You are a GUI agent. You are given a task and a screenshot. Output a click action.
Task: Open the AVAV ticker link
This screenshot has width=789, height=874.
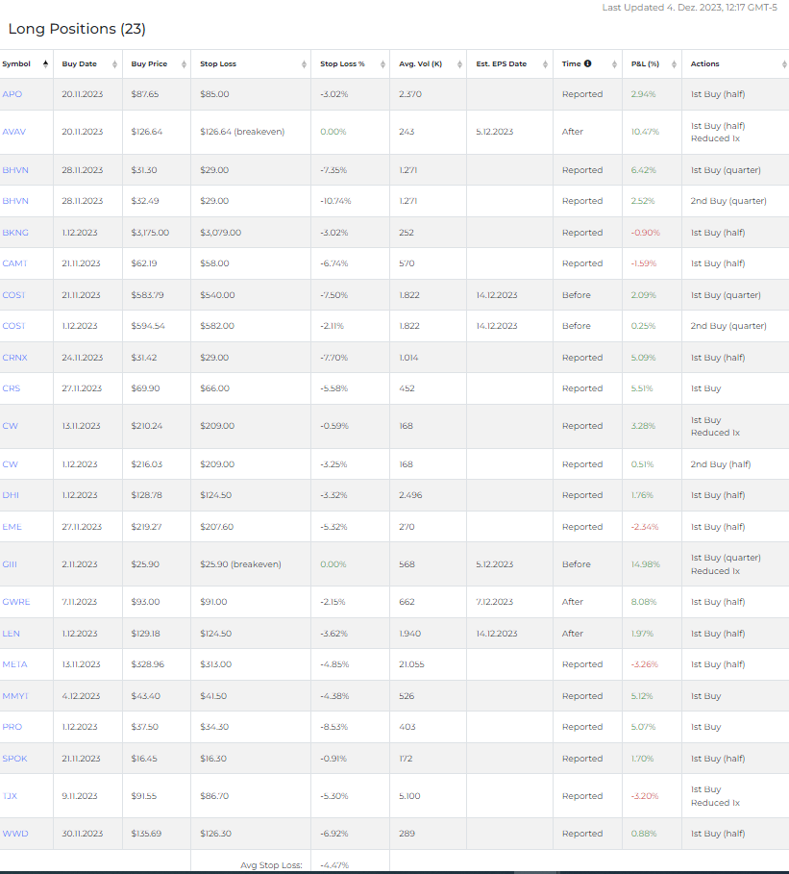pyautogui.click(x=14, y=132)
